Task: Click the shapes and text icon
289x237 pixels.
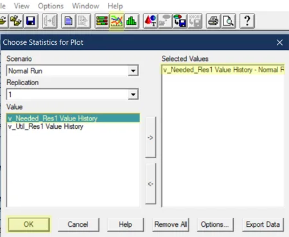Action: click(x=150, y=21)
